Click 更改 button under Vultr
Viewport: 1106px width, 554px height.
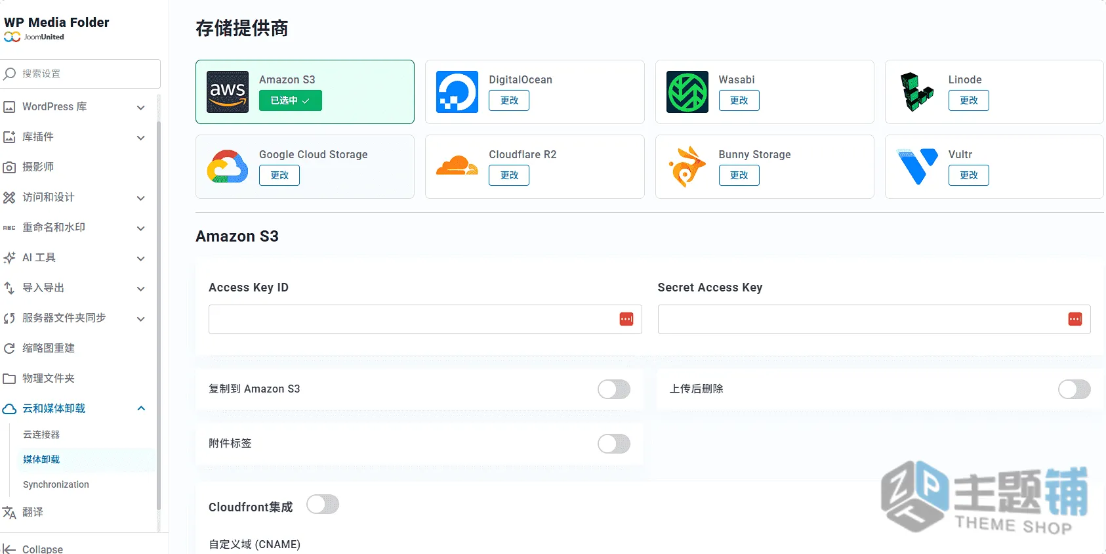coord(969,175)
